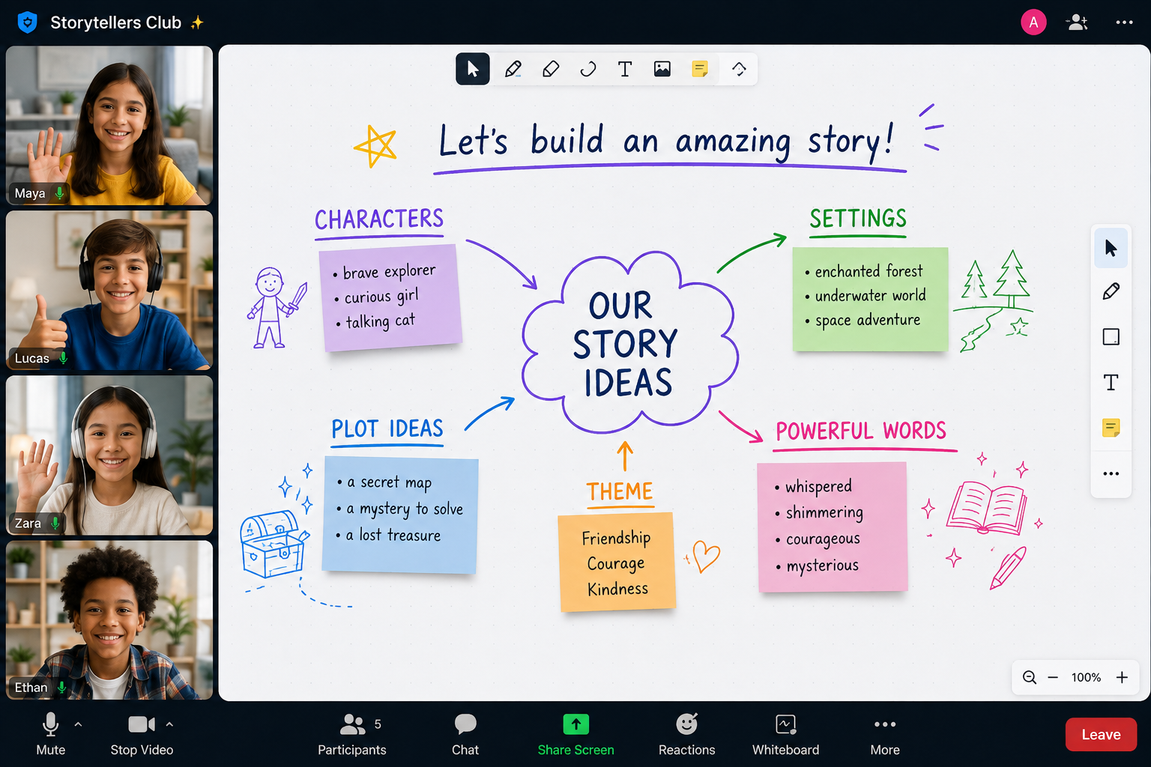
Task: Open microphone options arrow
Action: point(78,724)
